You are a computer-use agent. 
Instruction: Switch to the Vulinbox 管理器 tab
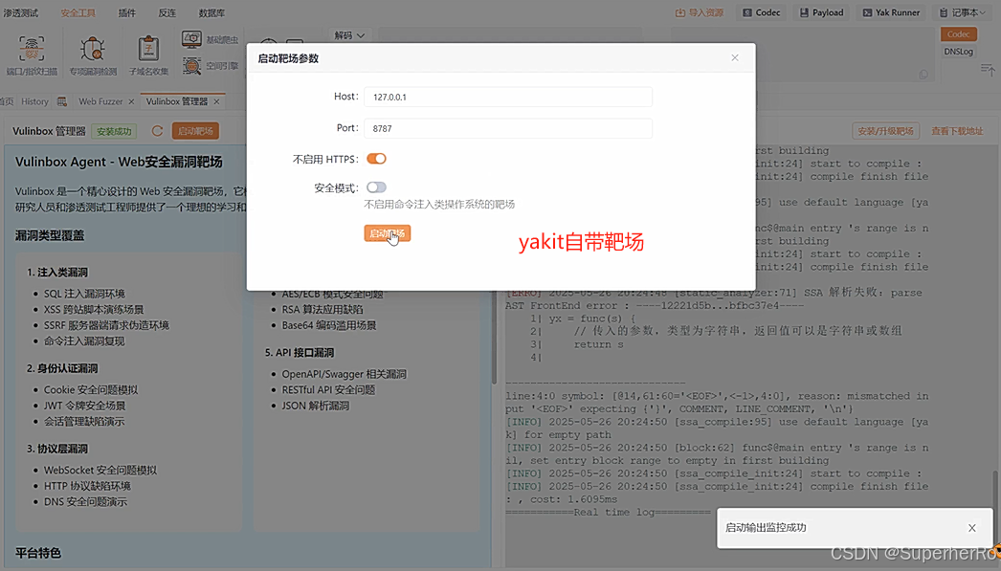[x=177, y=101]
